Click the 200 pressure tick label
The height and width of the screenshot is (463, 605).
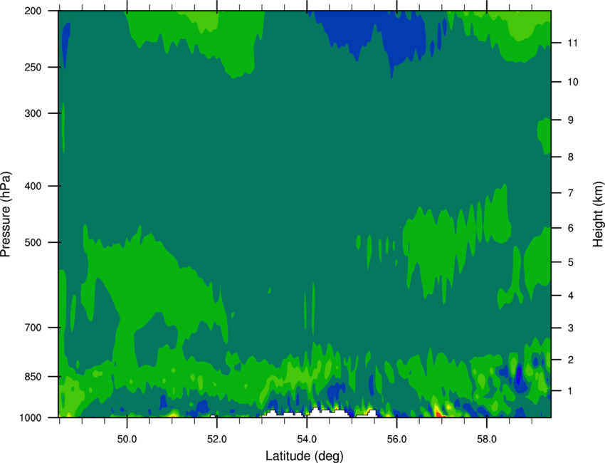(33, 11)
